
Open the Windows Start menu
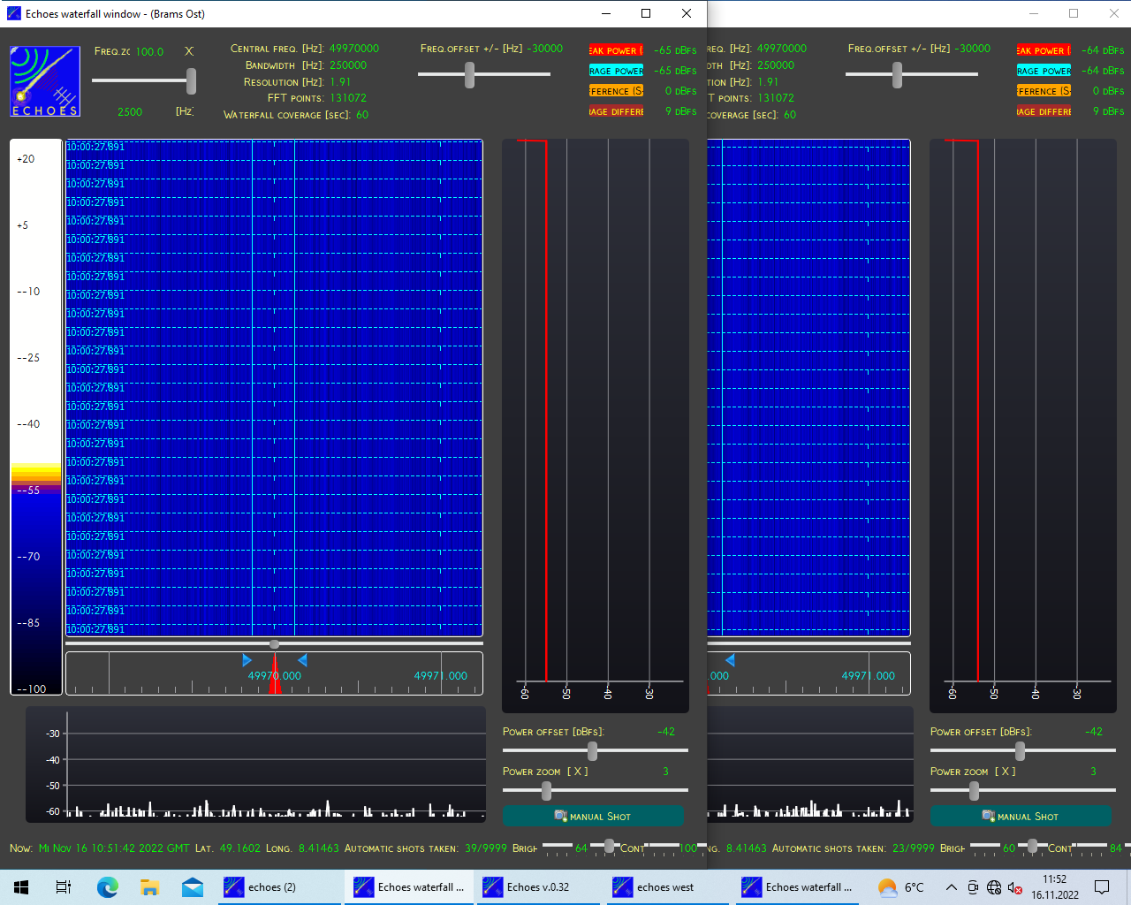21,887
